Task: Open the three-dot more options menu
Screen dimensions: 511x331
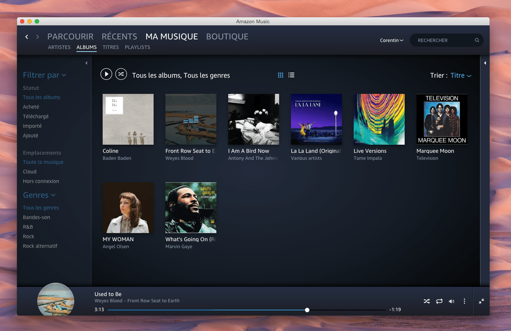Action: (x=464, y=301)
